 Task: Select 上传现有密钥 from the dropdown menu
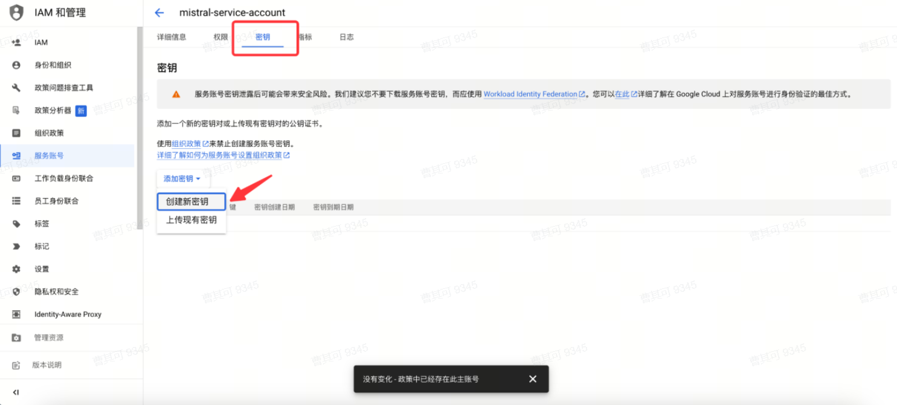[x=191, y=220]
